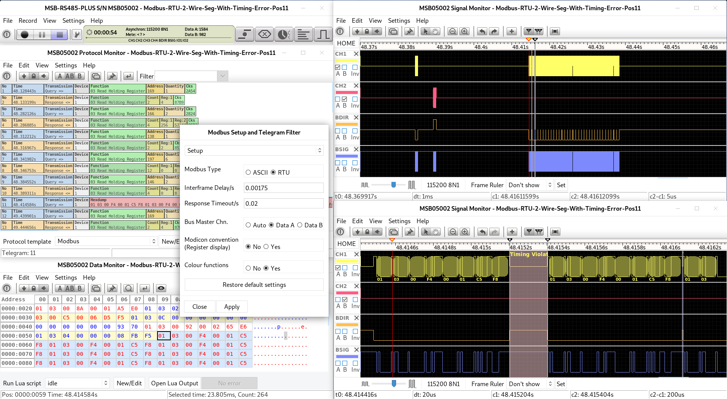Select the hand pan tool in upper Signal Monitor
The height and width of the screenshot is (399, 727).
(x=436, y=31)
